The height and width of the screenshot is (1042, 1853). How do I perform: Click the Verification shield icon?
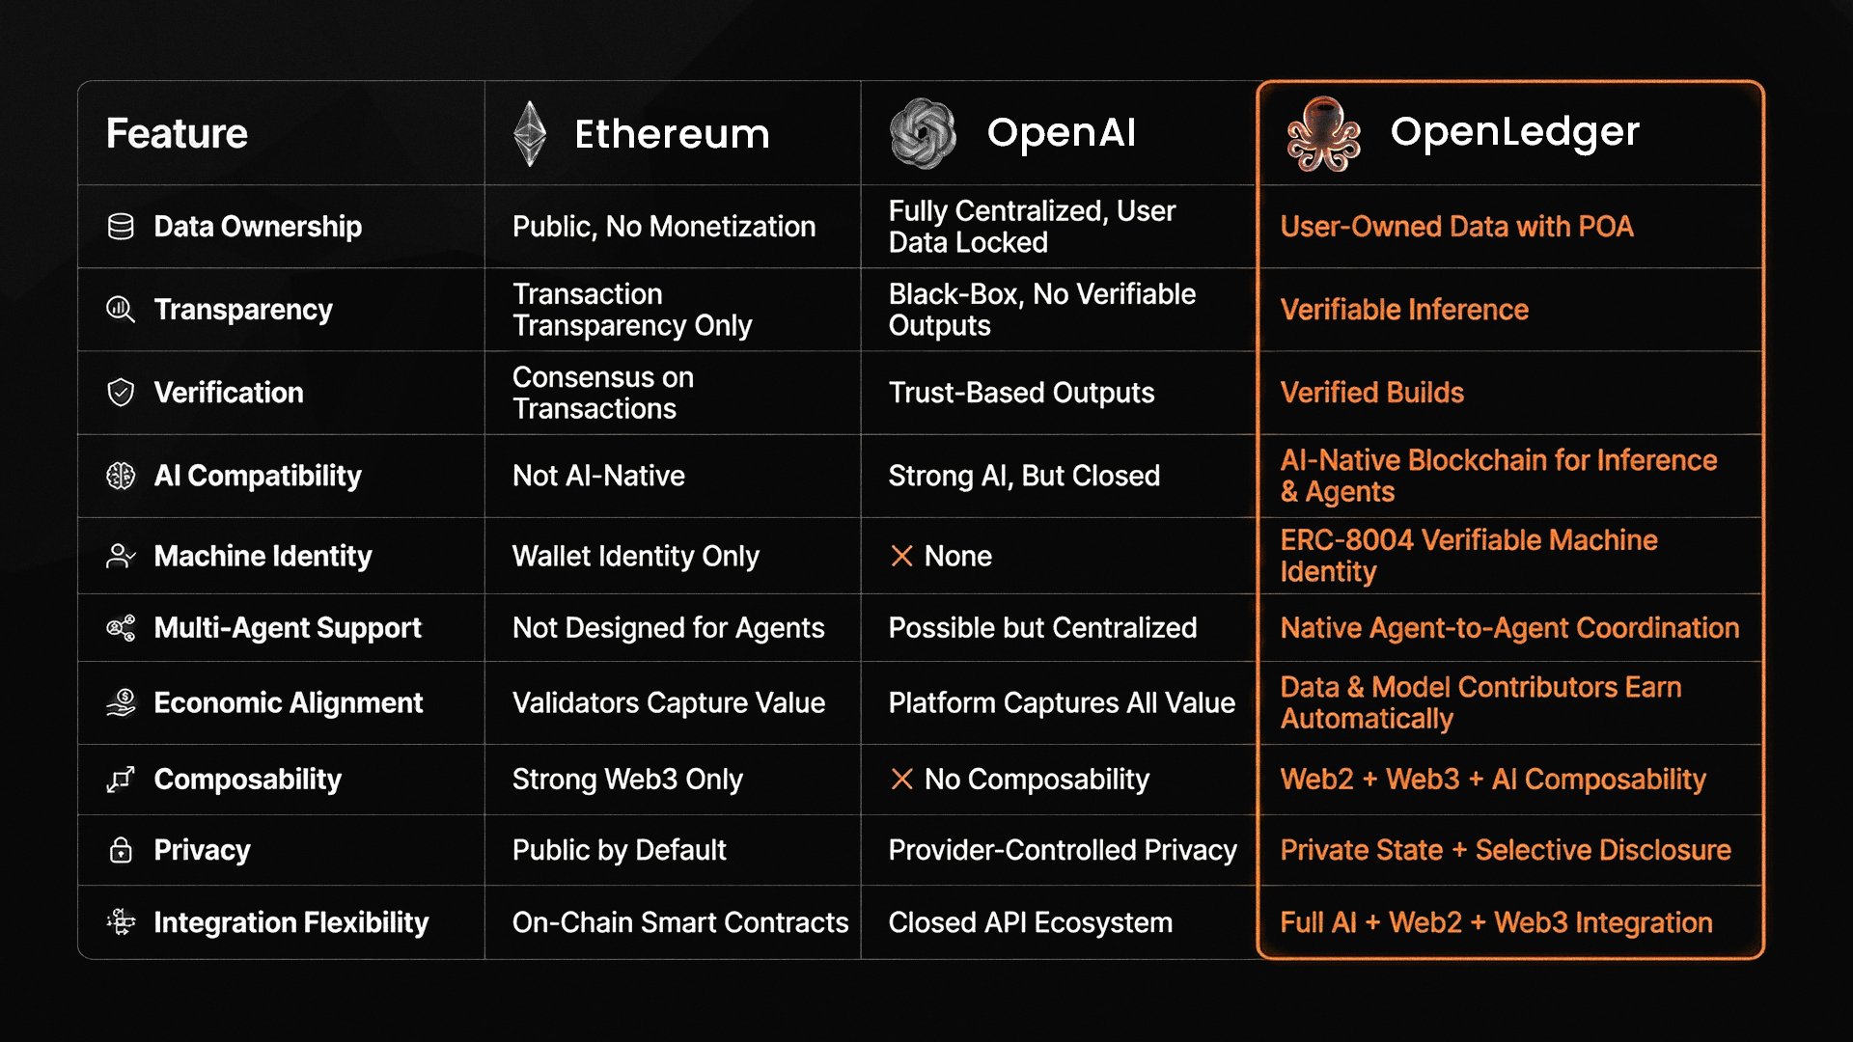coord(121,393)
